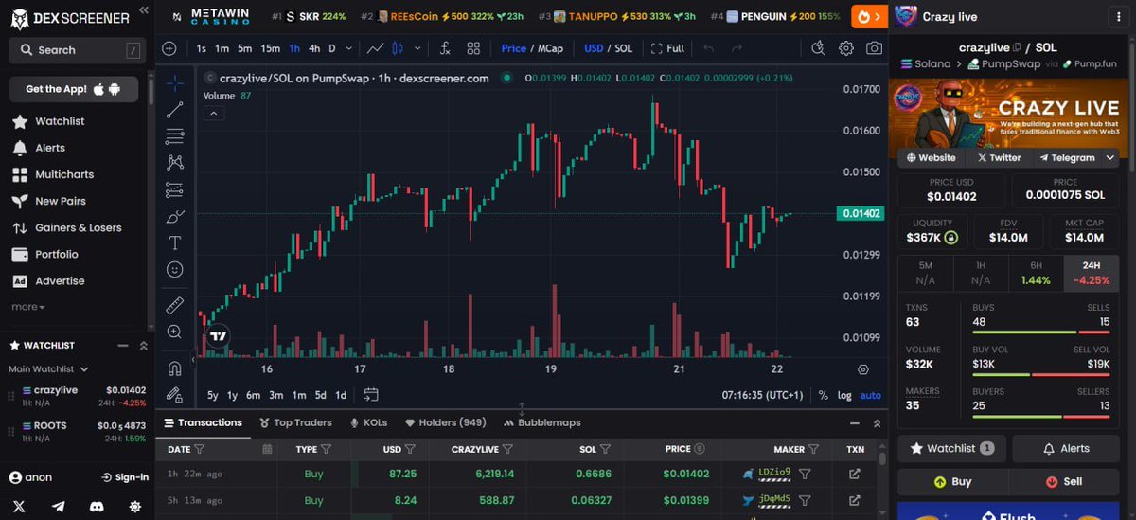Screen dimensions: 1136x520
Task: Add crazylive to Watchlist button
Action: point(952,448)
